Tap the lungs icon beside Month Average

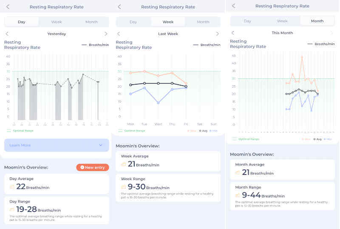[x=237, y=172]
